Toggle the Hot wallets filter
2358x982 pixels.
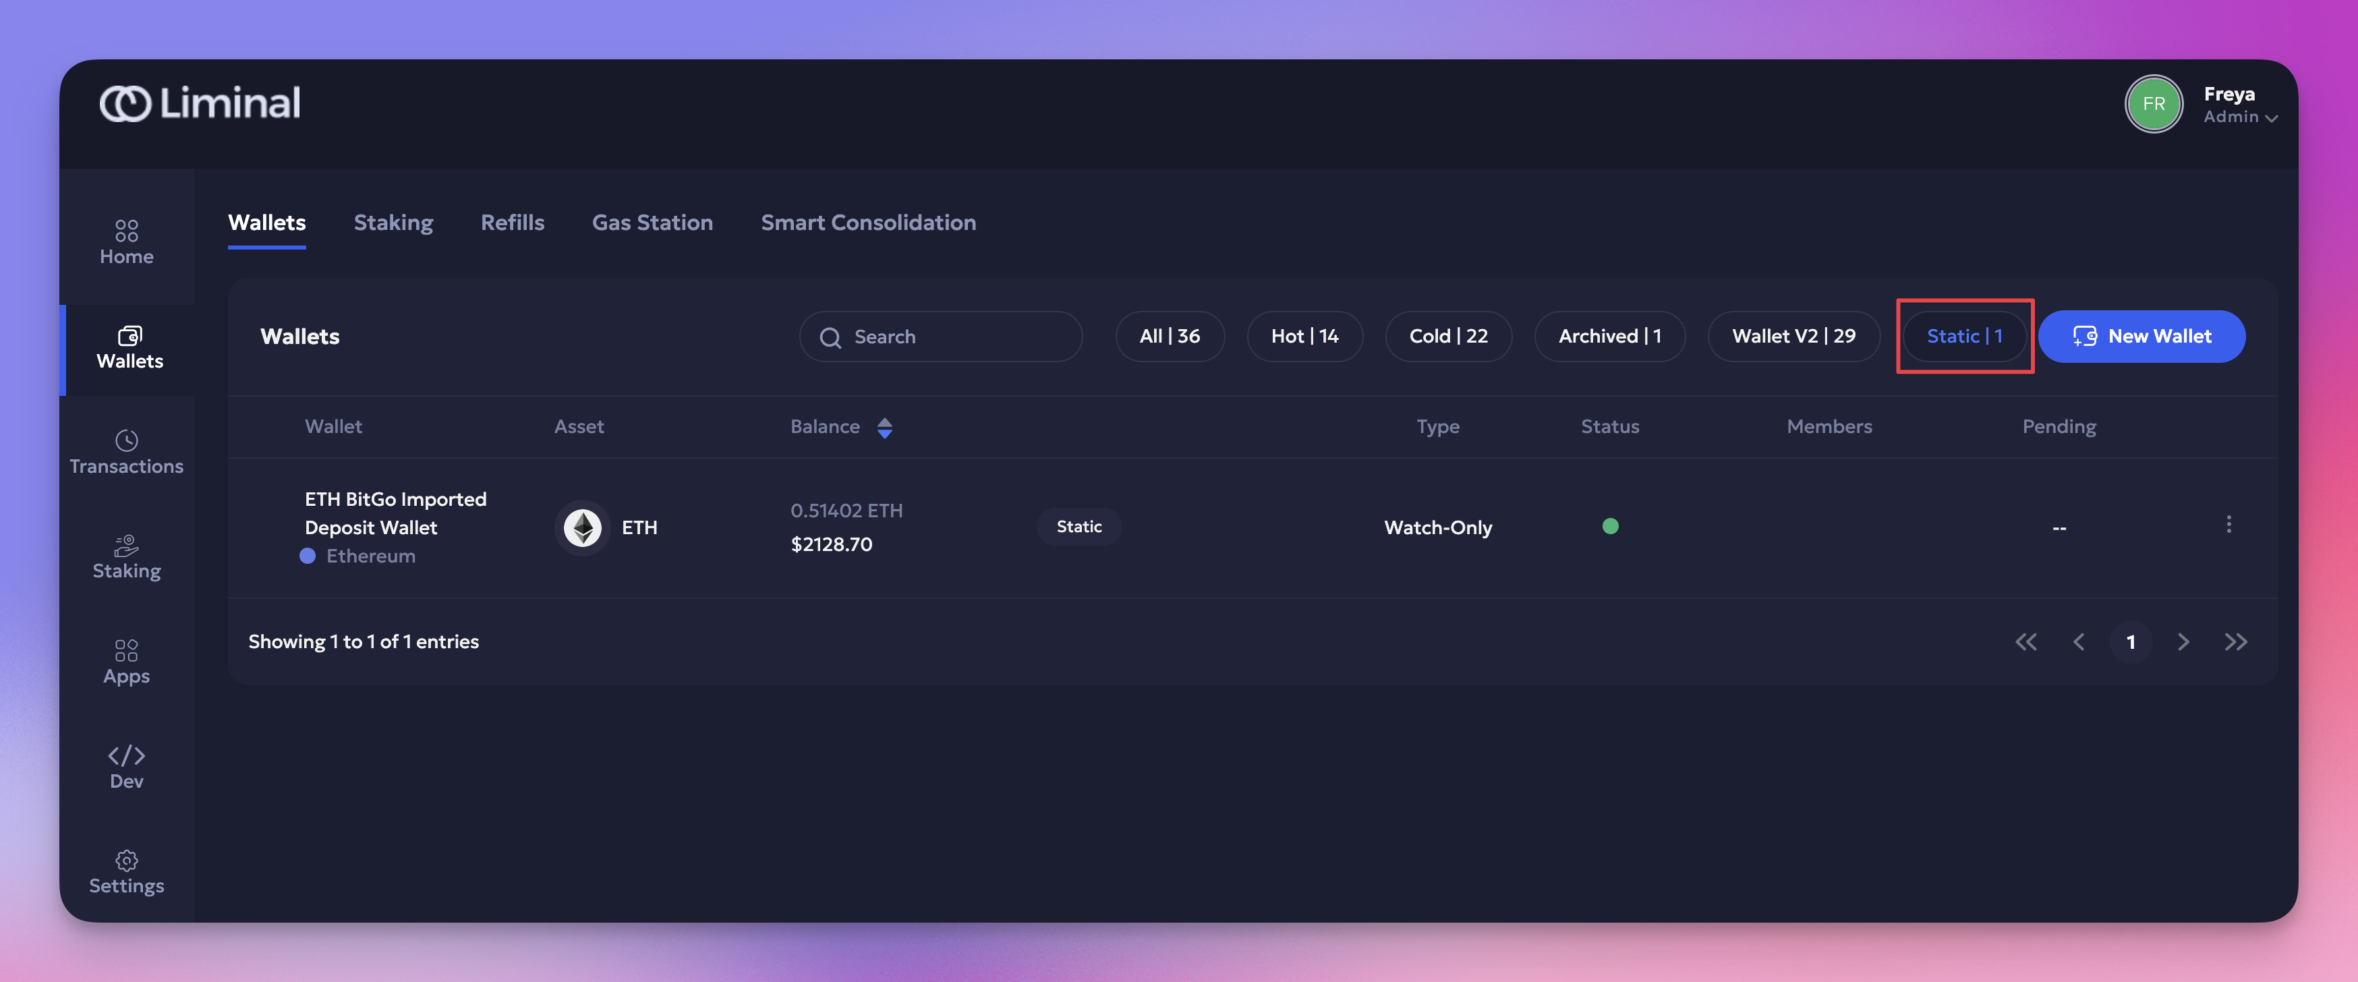coord(1304,336)
